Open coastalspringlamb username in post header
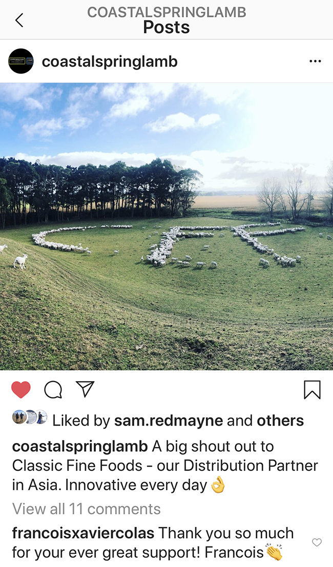Screen dimensions: 333x567 click(x=110, y=61)
